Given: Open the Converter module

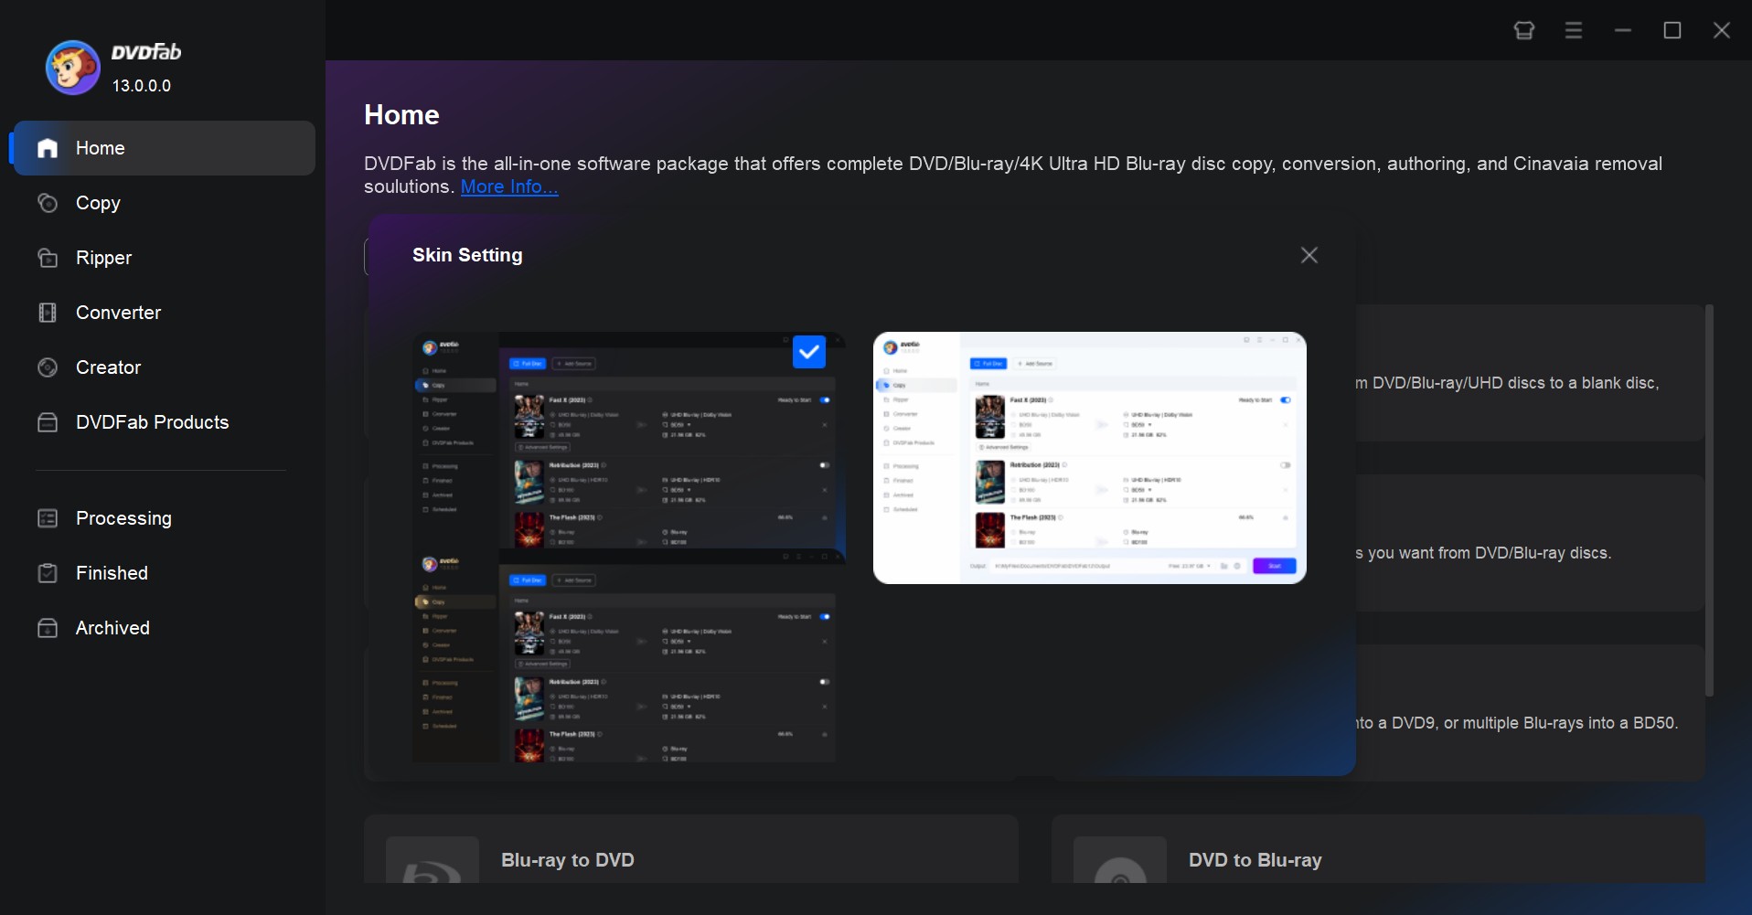Looking at the screenshot, I should click(x=118, y=313).
